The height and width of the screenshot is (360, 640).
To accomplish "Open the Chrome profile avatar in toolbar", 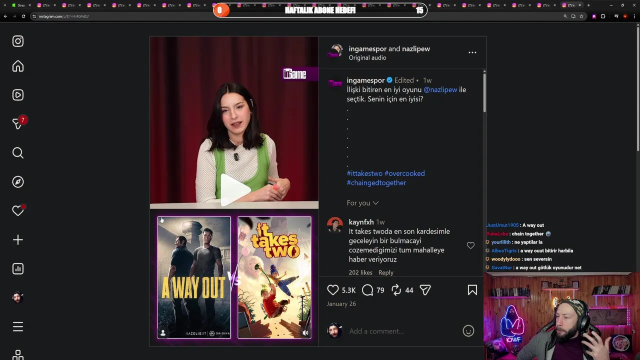I will coord(625,16).
